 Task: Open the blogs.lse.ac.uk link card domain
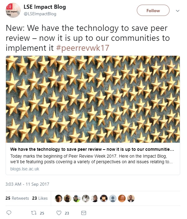(x=25, y=169)
